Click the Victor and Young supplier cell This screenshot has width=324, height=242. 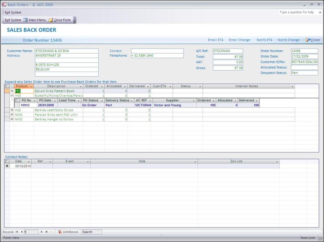pyautogui.click(x=175, y=105)
